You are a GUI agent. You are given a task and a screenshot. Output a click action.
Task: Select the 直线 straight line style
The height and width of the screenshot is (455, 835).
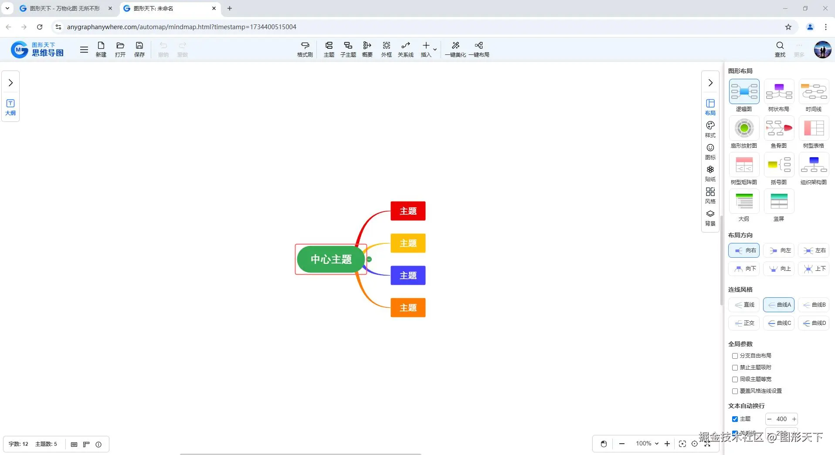point(744,305)
